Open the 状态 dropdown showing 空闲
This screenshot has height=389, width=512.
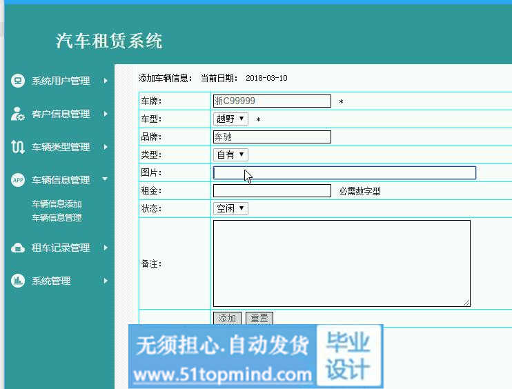pos(230,208)
